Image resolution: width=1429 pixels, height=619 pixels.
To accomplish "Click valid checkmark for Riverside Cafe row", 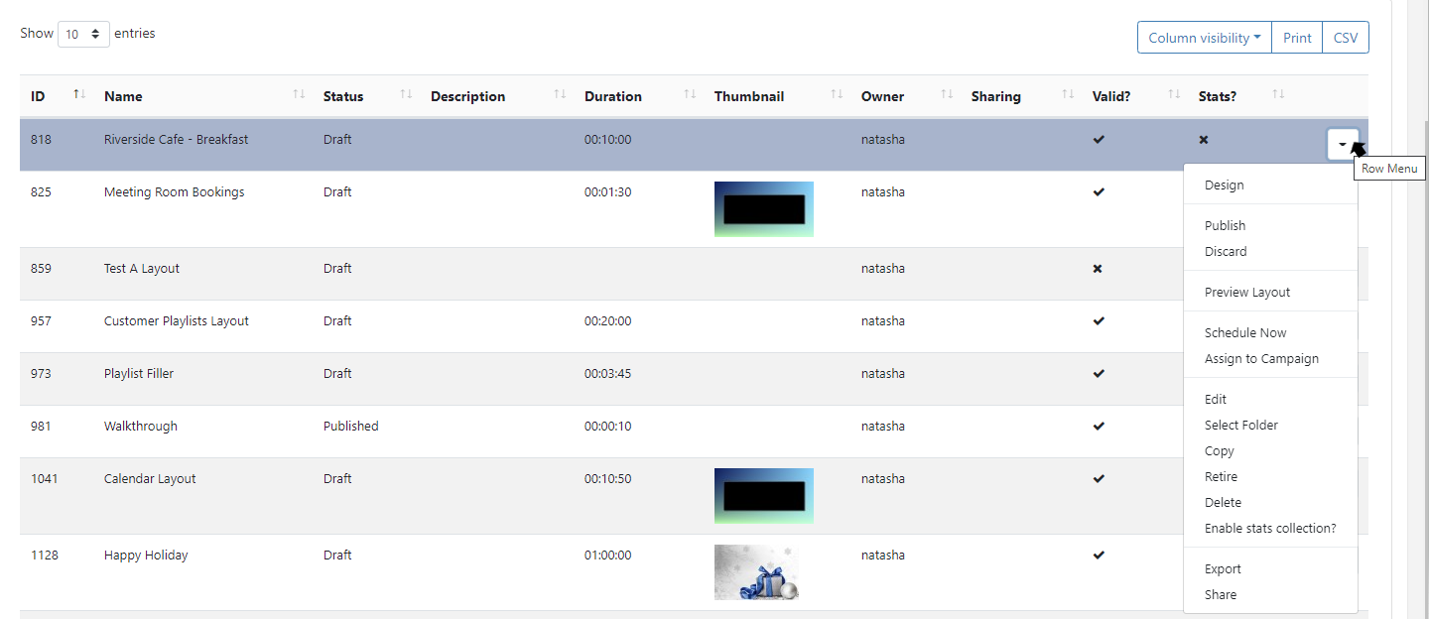I will pyautogui.click(x=1098, y=140).
